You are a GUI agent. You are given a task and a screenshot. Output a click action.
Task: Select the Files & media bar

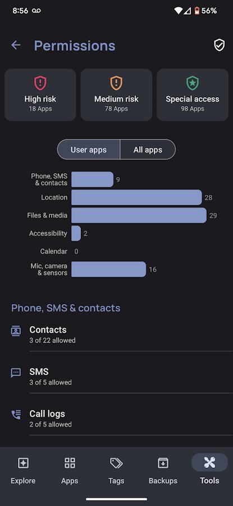coord(139,215)
